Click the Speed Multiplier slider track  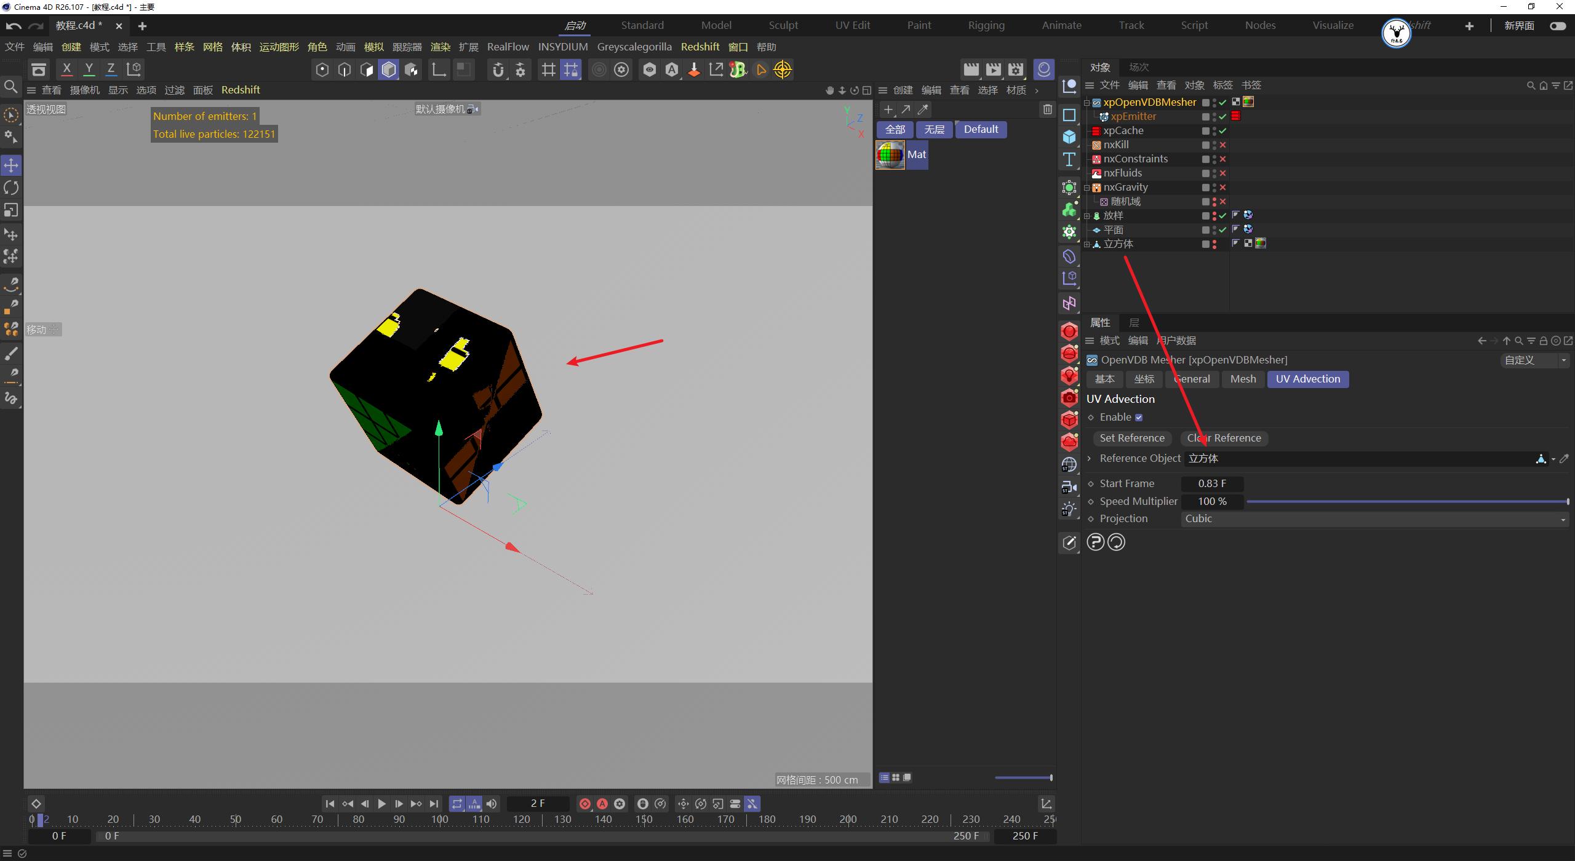[1403, 501]
